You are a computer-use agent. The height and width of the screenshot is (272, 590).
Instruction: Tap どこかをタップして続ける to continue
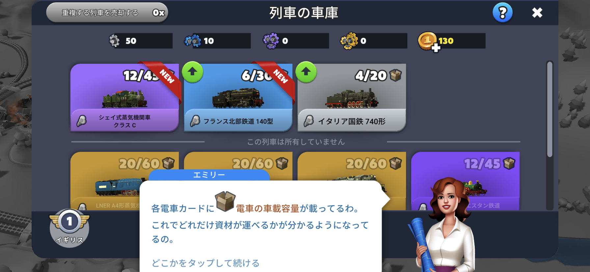(205, 263)
